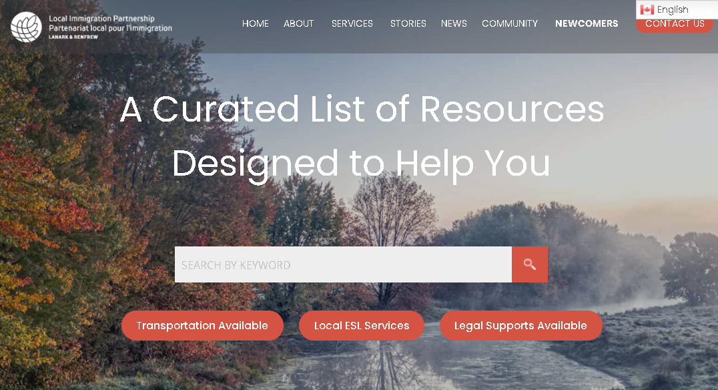Open the STORIES navigation link
This screenshot has width=718, height=390.
[408, 23]
